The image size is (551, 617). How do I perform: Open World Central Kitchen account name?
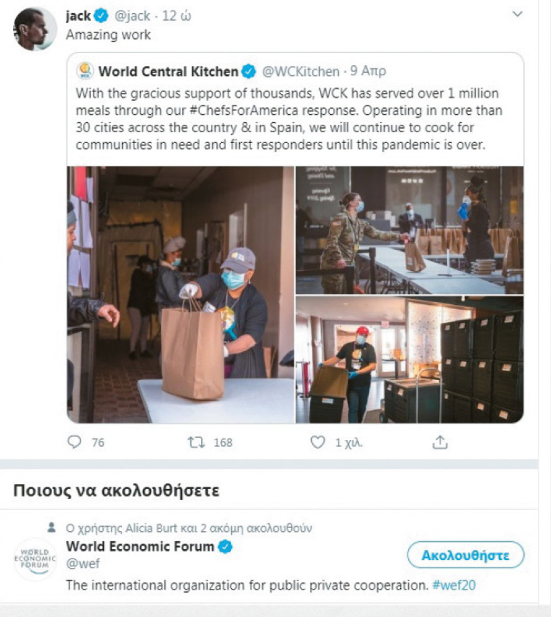(168, 71)
